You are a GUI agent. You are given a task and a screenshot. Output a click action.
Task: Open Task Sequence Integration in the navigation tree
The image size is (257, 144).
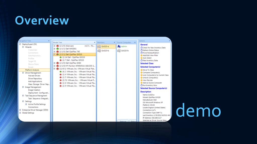pos(39,98)
